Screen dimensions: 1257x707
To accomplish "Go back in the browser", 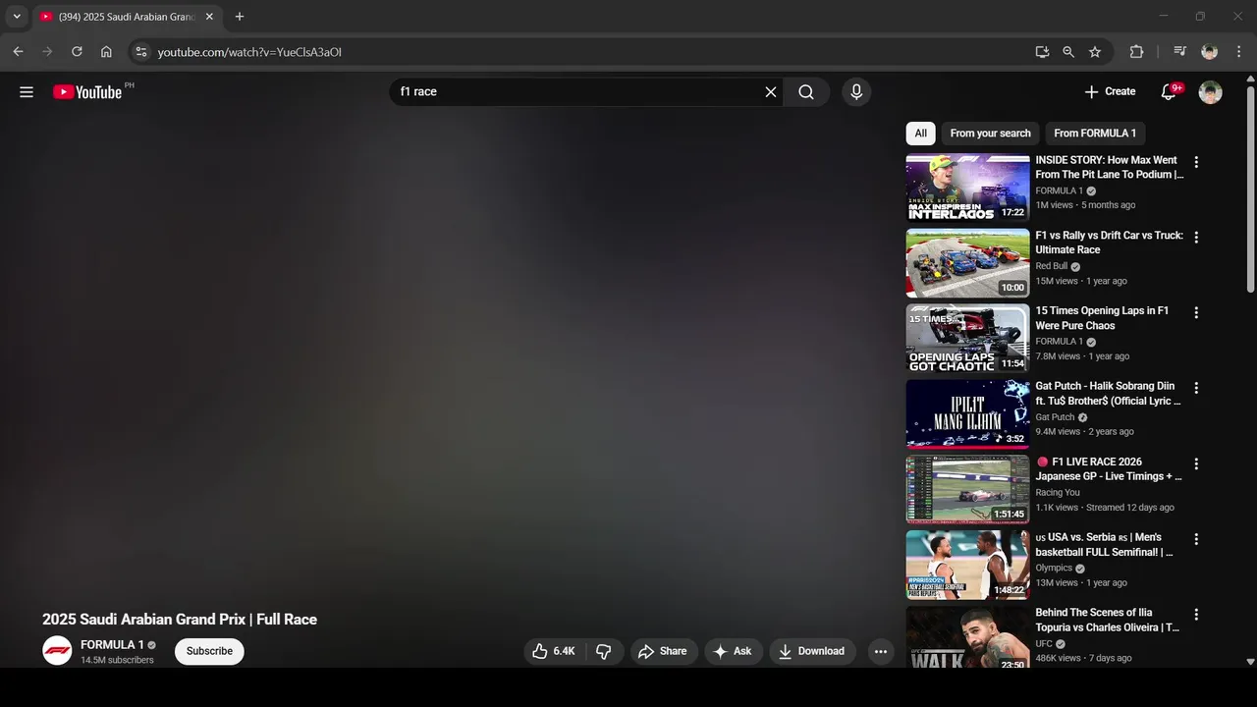I will tap(18, 52).
